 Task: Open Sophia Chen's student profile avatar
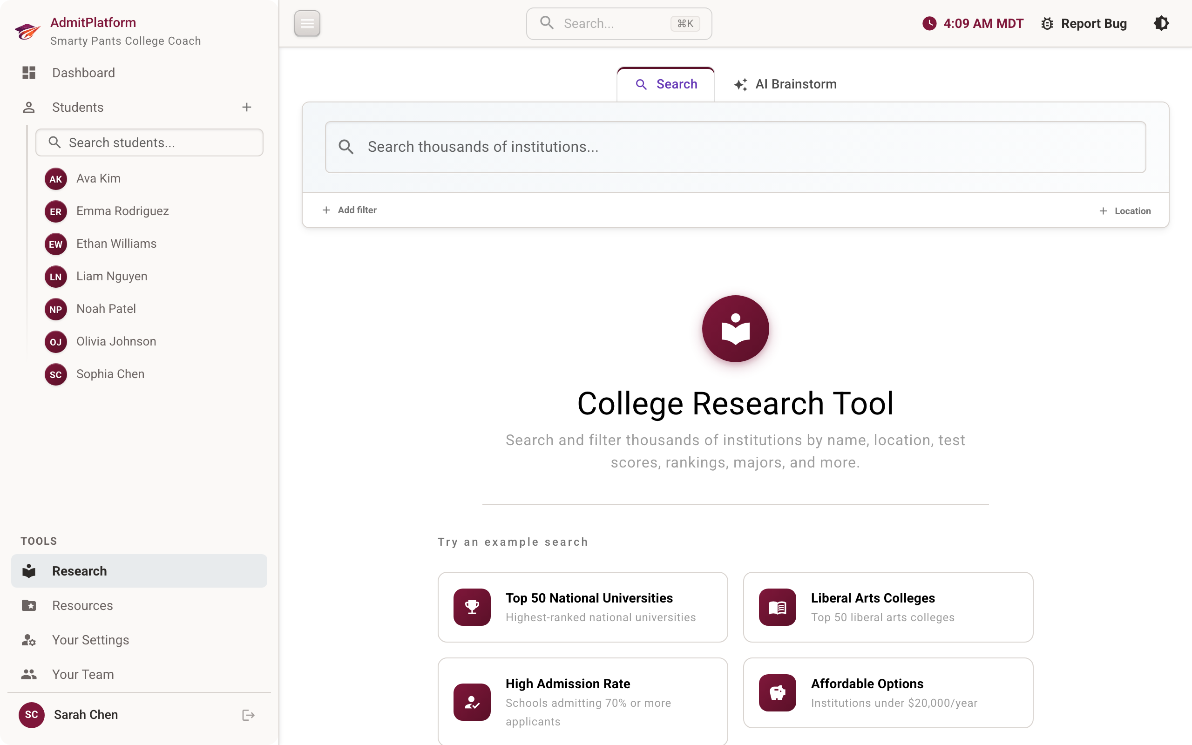coord(56,374)
